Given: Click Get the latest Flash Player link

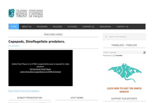Looking at the screenshot, I should point(40,69).
